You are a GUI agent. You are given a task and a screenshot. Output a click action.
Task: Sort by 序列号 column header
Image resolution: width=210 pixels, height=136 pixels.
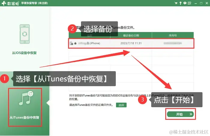[x=172, y=35]
